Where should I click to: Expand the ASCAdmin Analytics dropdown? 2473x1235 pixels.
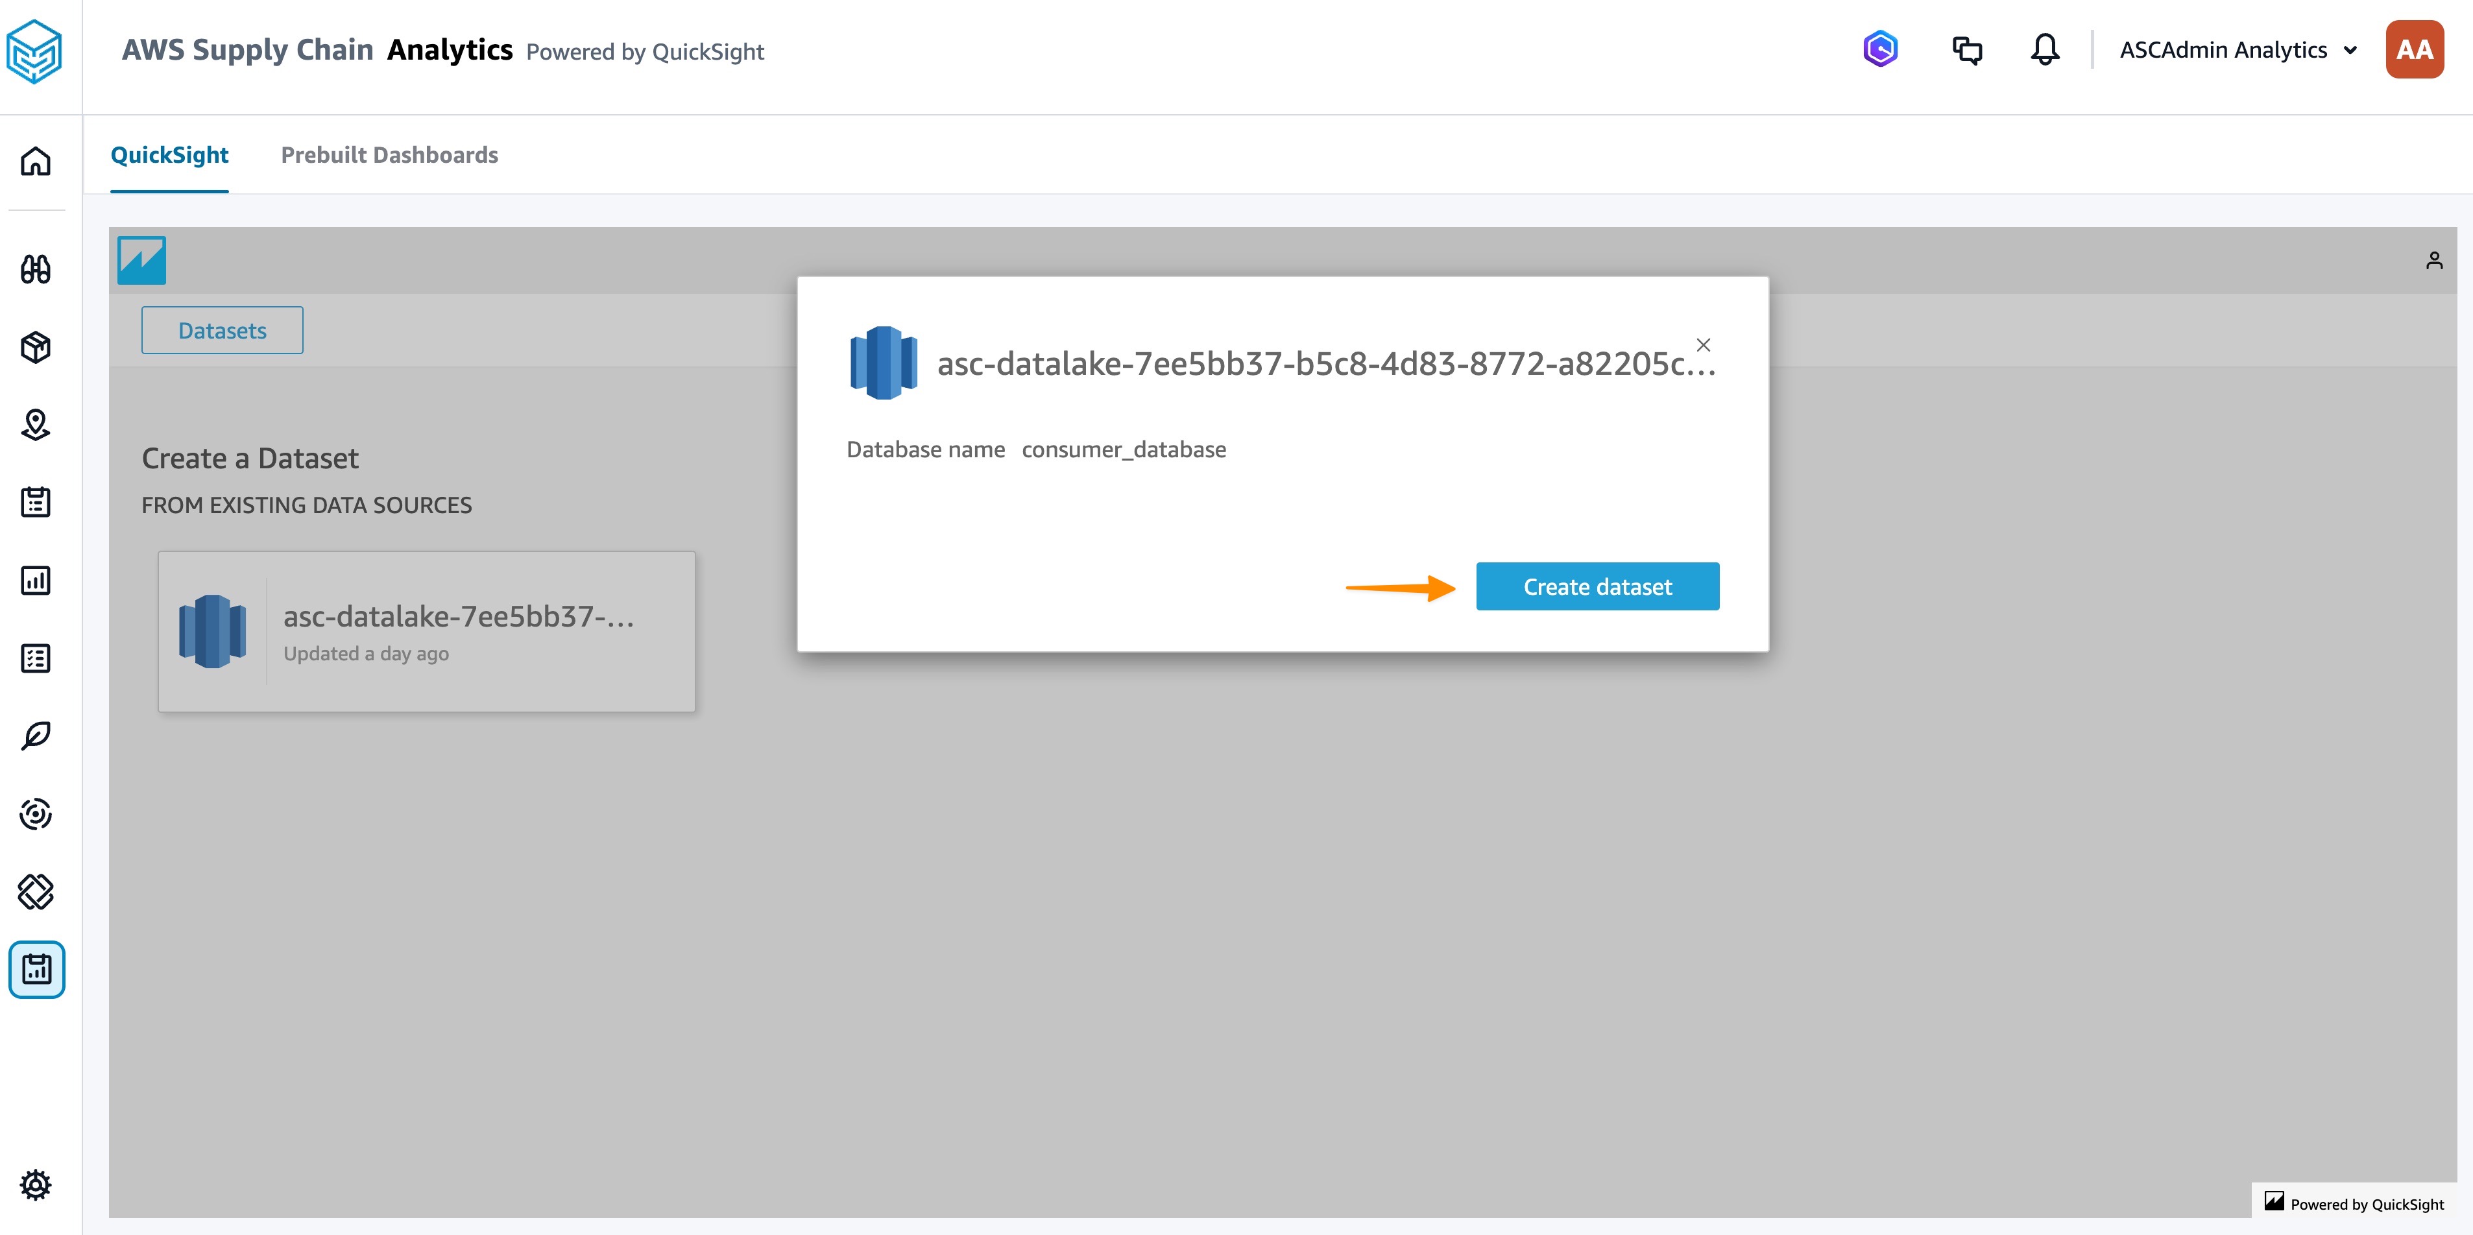pyautogui.click(x=2238, y=50)
